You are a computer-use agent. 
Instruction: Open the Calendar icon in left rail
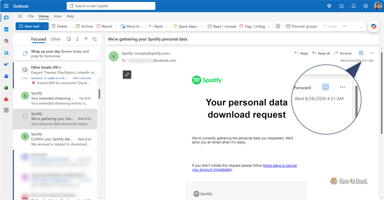pyautogui.click(x=6, y=29)
